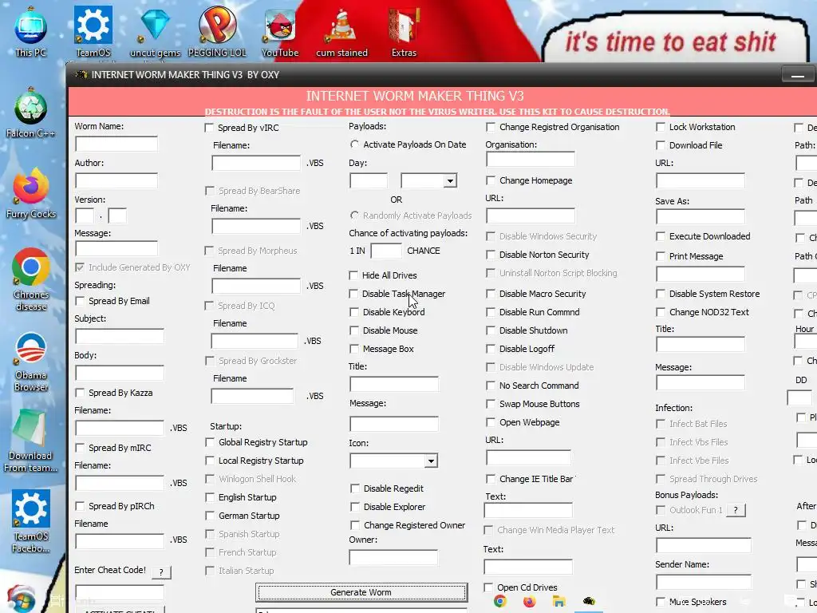Image resolution: width=817 pixels, height=613 pixels.
Task: Select Randomly Activate Payloads radio button
Action: pos(354,215)
